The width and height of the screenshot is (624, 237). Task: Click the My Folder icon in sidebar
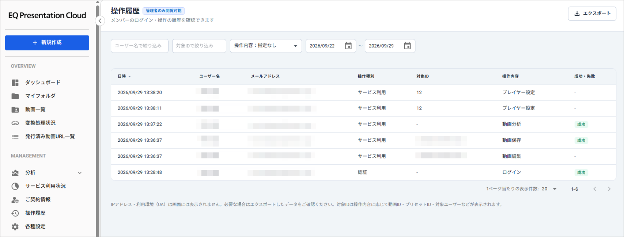pyautogui.click(x=15, y=96)
